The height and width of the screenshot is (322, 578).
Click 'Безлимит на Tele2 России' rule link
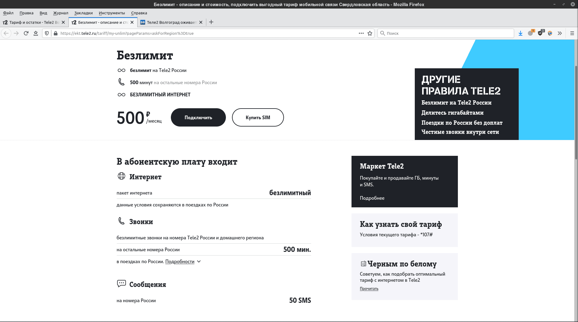456,103
